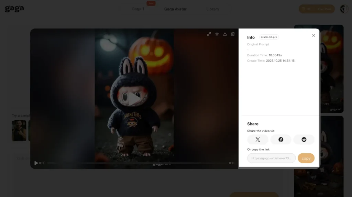The height and width of the screenshot is (197, 352).
Task: Close the Info panel
Action: coord(313,35)
